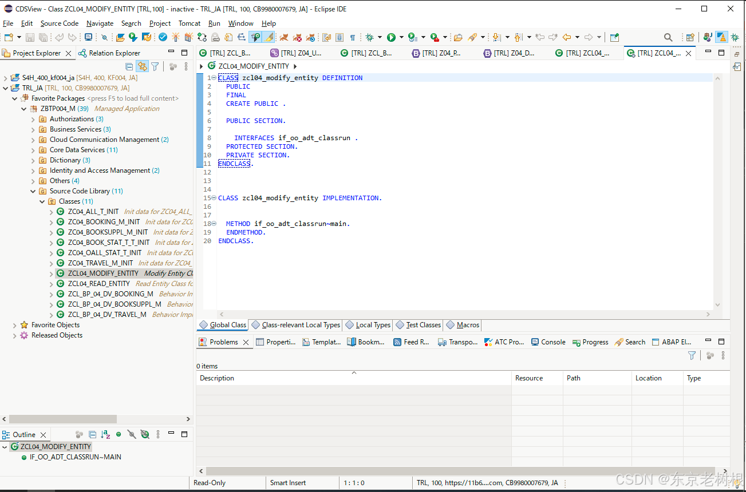This screenshot has width=746, height=492.
Task: Click the Open ABAP development object icon
Action: (121, 37)
